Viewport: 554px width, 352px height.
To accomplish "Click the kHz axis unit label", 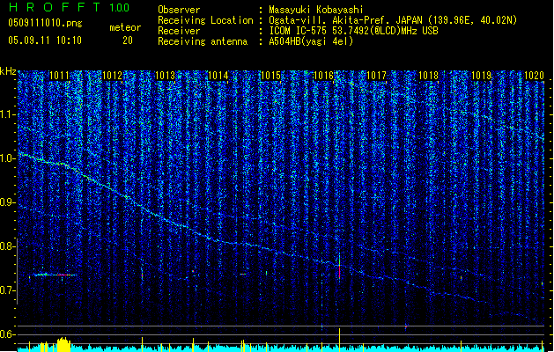I will tap(8, 71).
